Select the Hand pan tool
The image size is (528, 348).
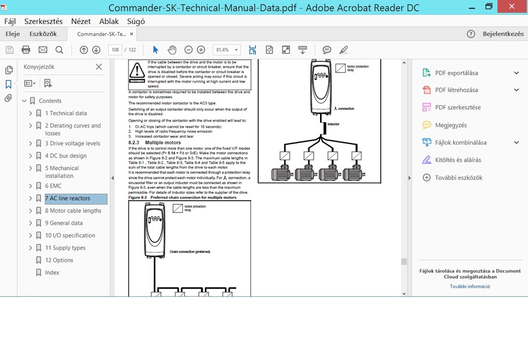coord(172,50)
